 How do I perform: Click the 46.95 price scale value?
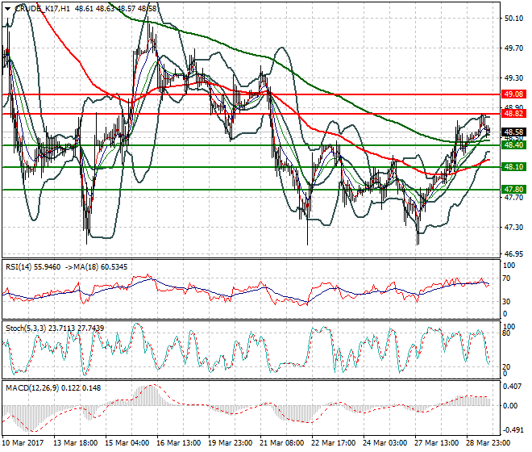click(513, 253)
